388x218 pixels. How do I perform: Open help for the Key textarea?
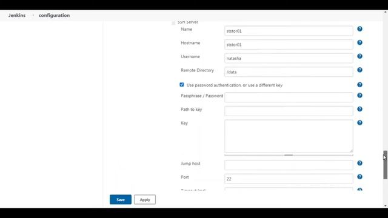[360, 123]
